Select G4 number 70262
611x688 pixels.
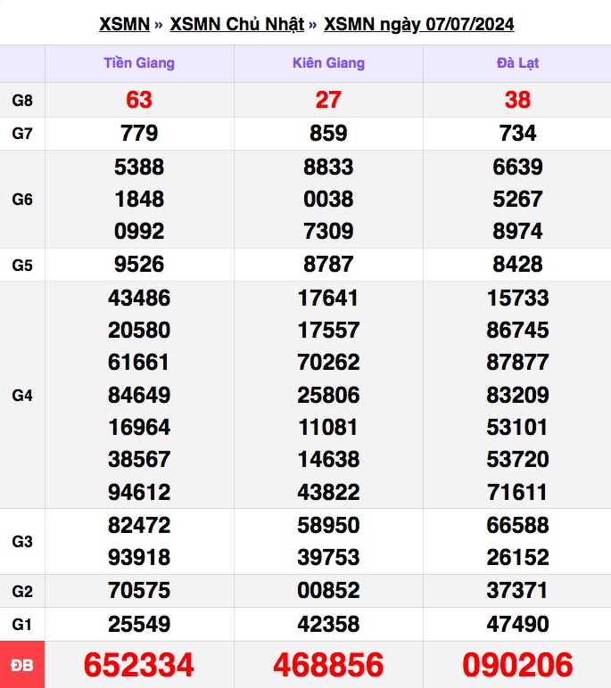[328, 363]
